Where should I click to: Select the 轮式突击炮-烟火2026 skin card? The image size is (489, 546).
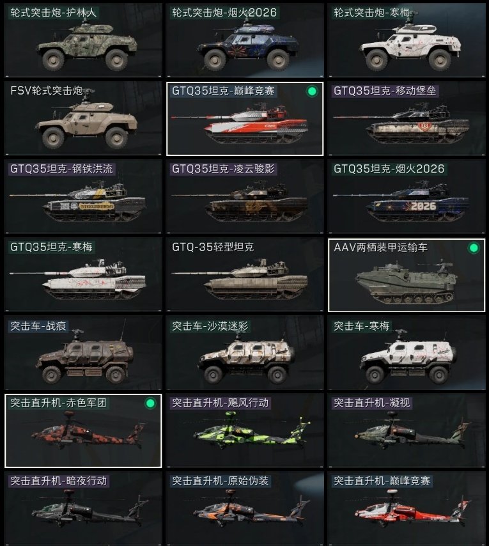point(245,40)
